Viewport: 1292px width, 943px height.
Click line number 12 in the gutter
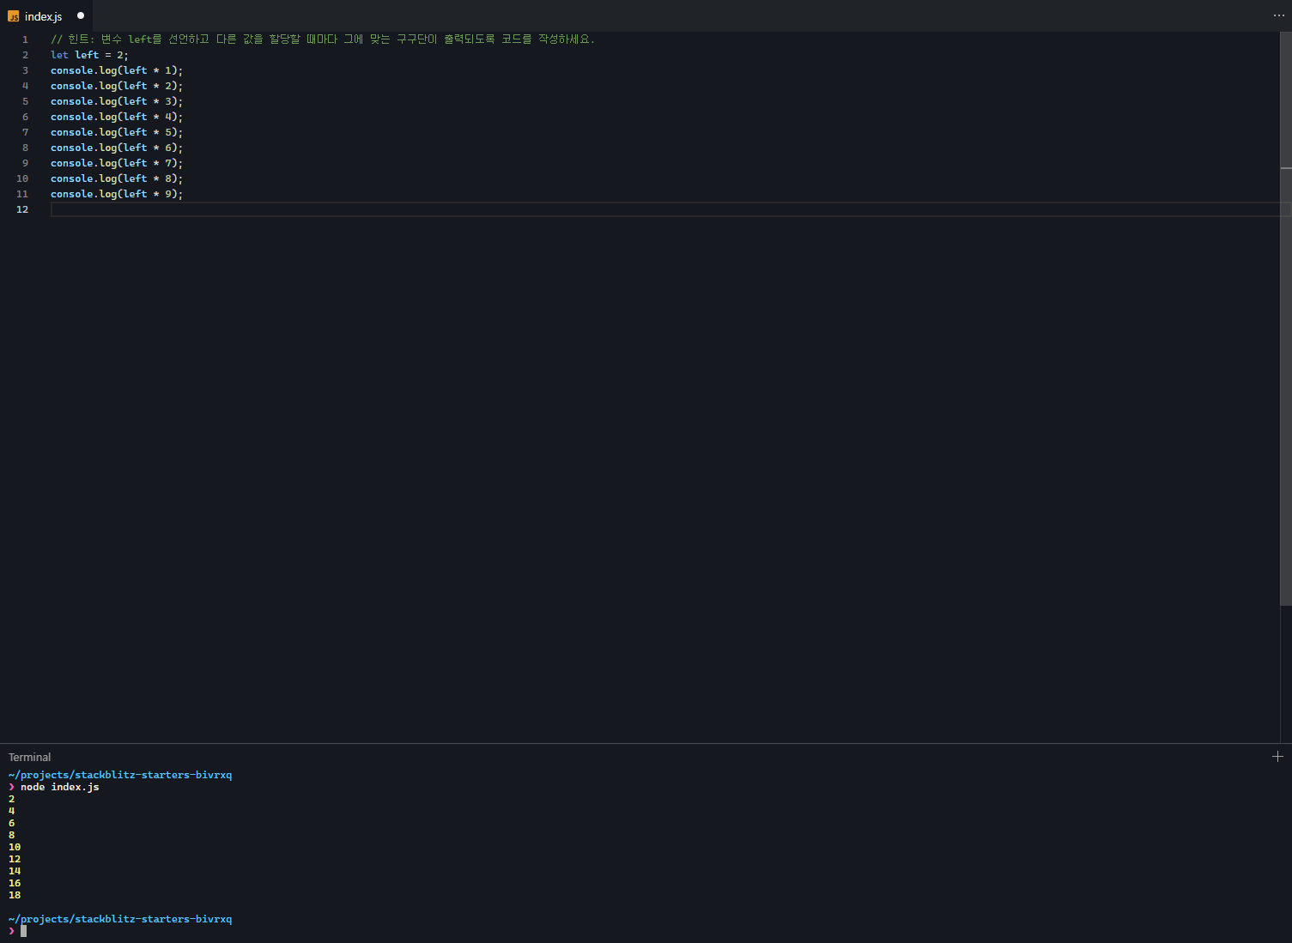click(22, 209)
